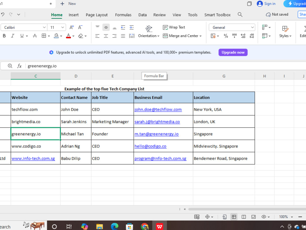Open a New document tab
Screen dimensions: 306x230
point(68,4)
